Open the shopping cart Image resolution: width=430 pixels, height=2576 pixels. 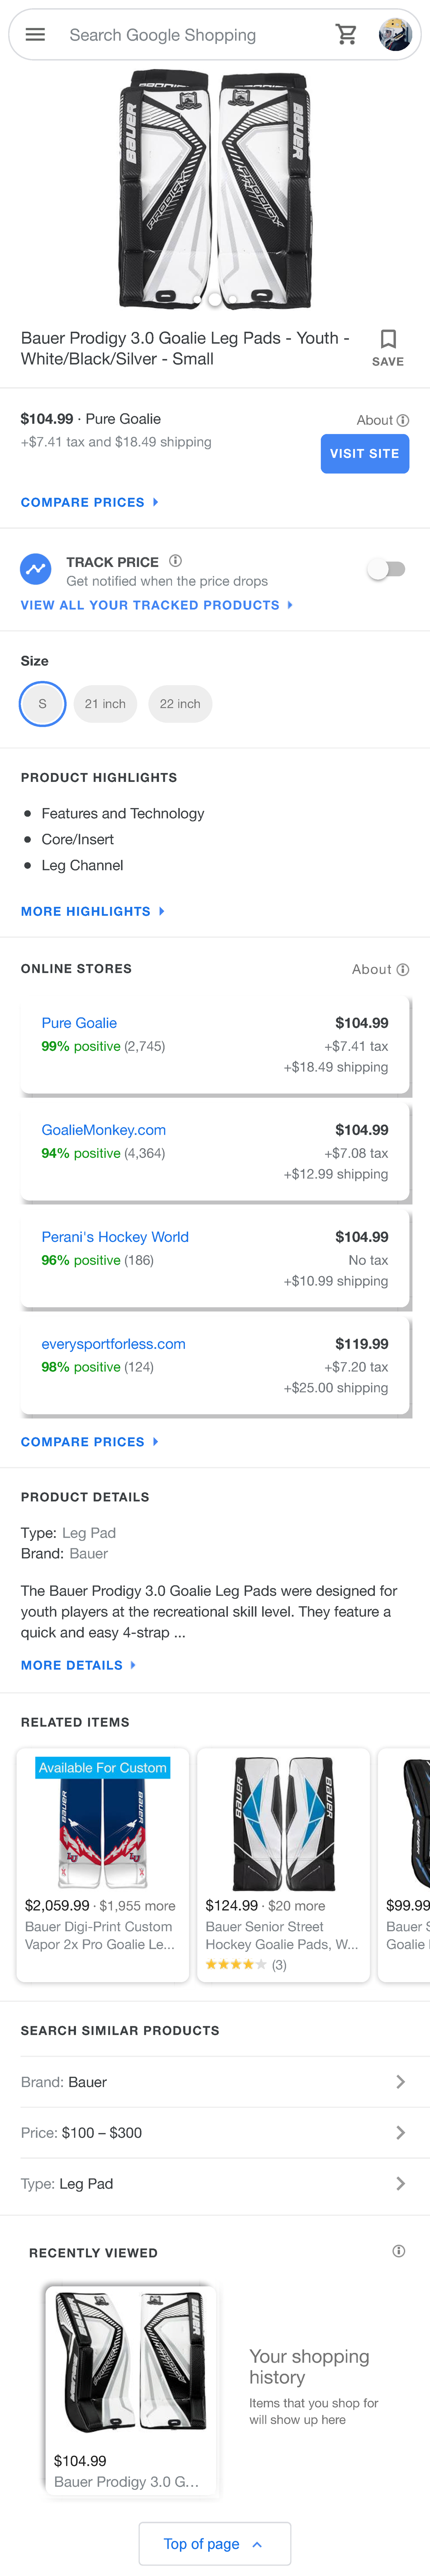coord(346,35)
